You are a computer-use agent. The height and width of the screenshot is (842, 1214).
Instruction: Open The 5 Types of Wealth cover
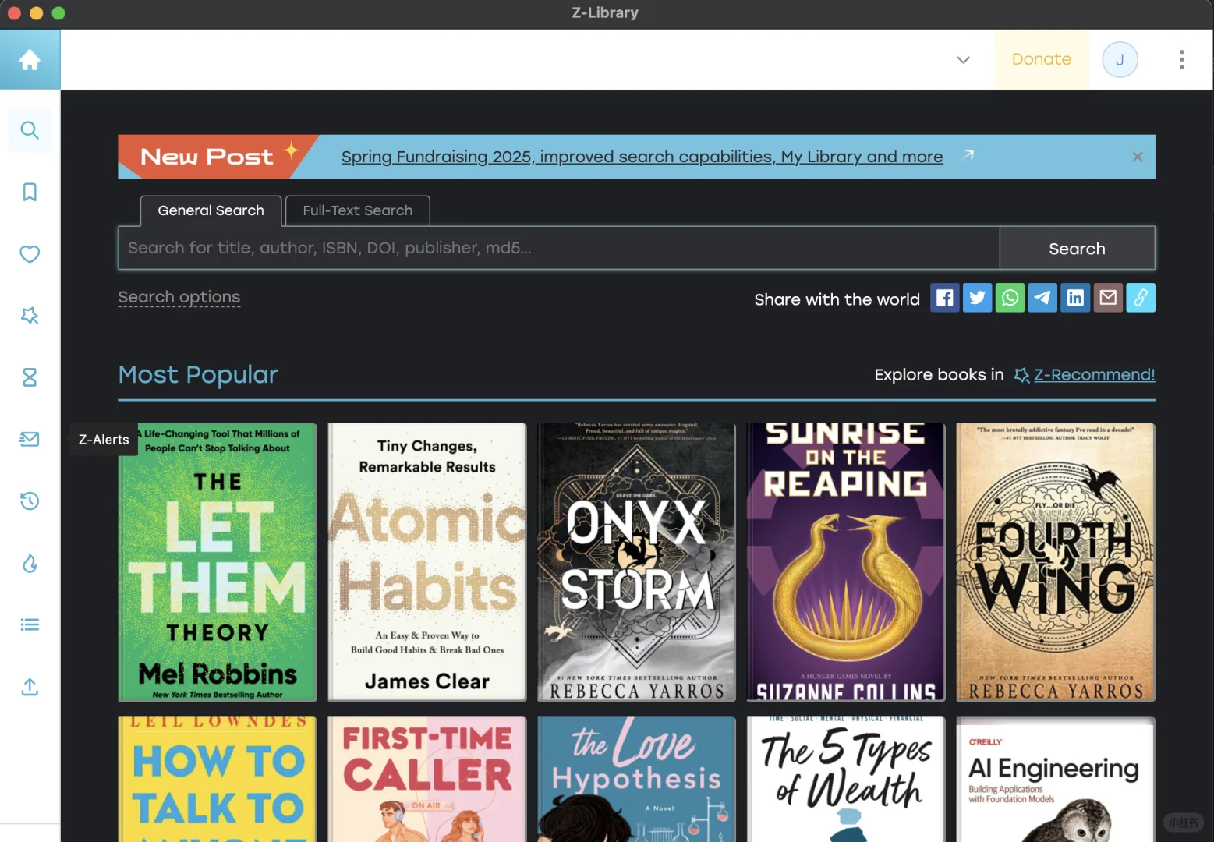click(846, 780)
